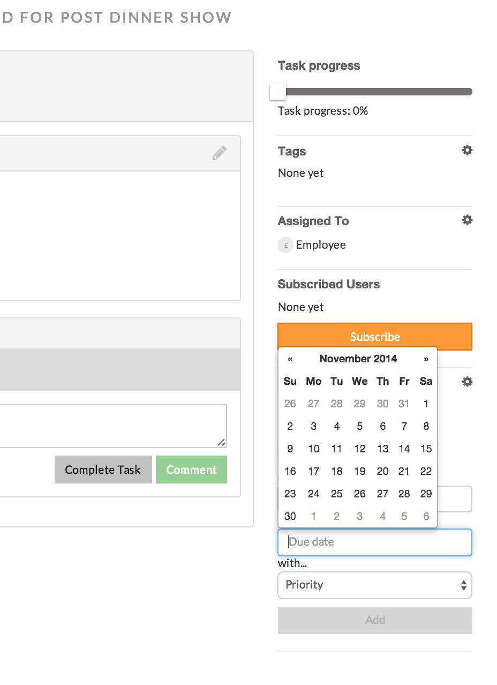Viewport: 497px width, 685px height.
Task: Expand the Priority dropdown
Action: coord(375,585)
